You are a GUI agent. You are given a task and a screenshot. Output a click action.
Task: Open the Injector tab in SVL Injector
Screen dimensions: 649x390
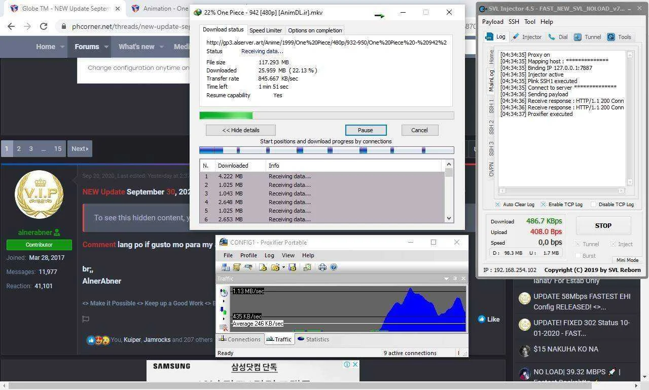pyautogui.click(x=527, y=37)
